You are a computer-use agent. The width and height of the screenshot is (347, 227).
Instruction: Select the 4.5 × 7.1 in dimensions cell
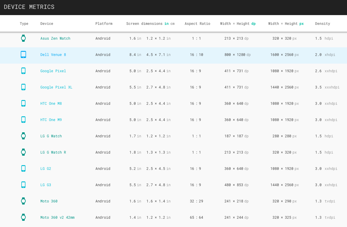tap(158, 55)
